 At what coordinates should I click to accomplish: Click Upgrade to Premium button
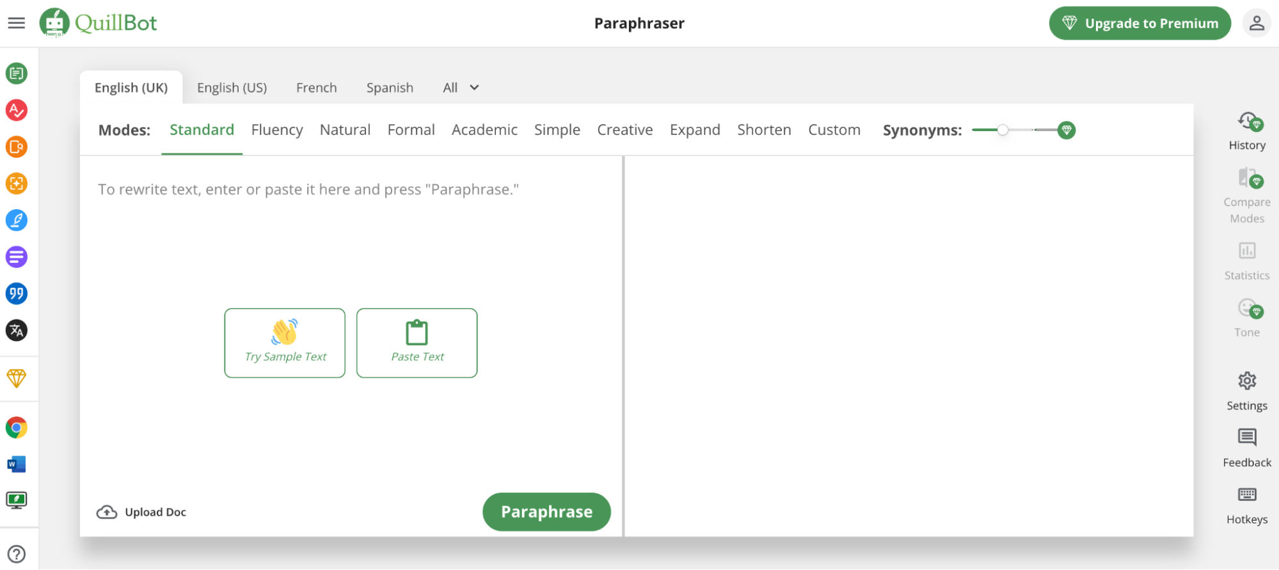[1140, 23]
